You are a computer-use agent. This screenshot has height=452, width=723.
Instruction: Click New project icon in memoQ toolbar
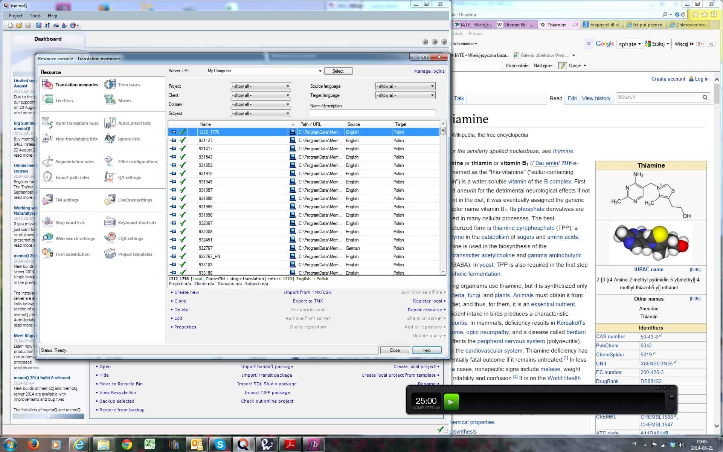10,25
